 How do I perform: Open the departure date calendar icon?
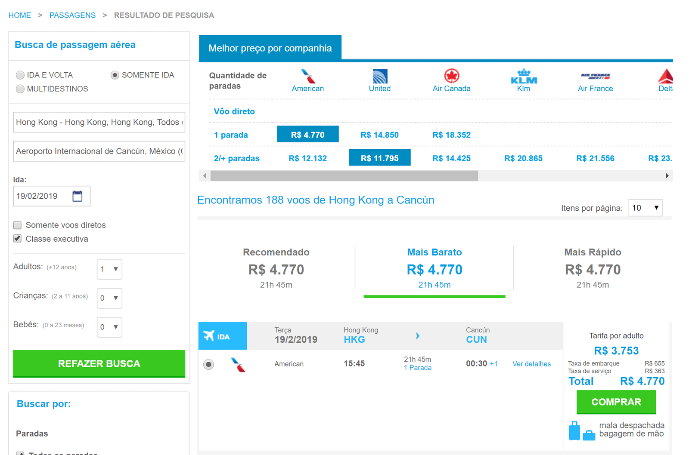click(78, 196)
